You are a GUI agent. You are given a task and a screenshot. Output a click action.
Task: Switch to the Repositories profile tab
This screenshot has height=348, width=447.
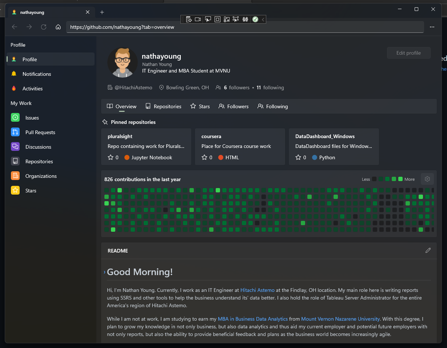tap(163, 106)
